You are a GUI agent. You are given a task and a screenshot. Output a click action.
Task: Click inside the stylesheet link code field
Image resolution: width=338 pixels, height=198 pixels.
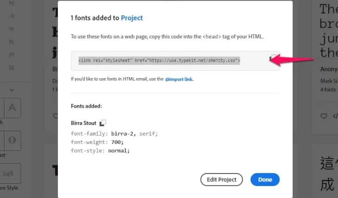click(x=160, y=60)
